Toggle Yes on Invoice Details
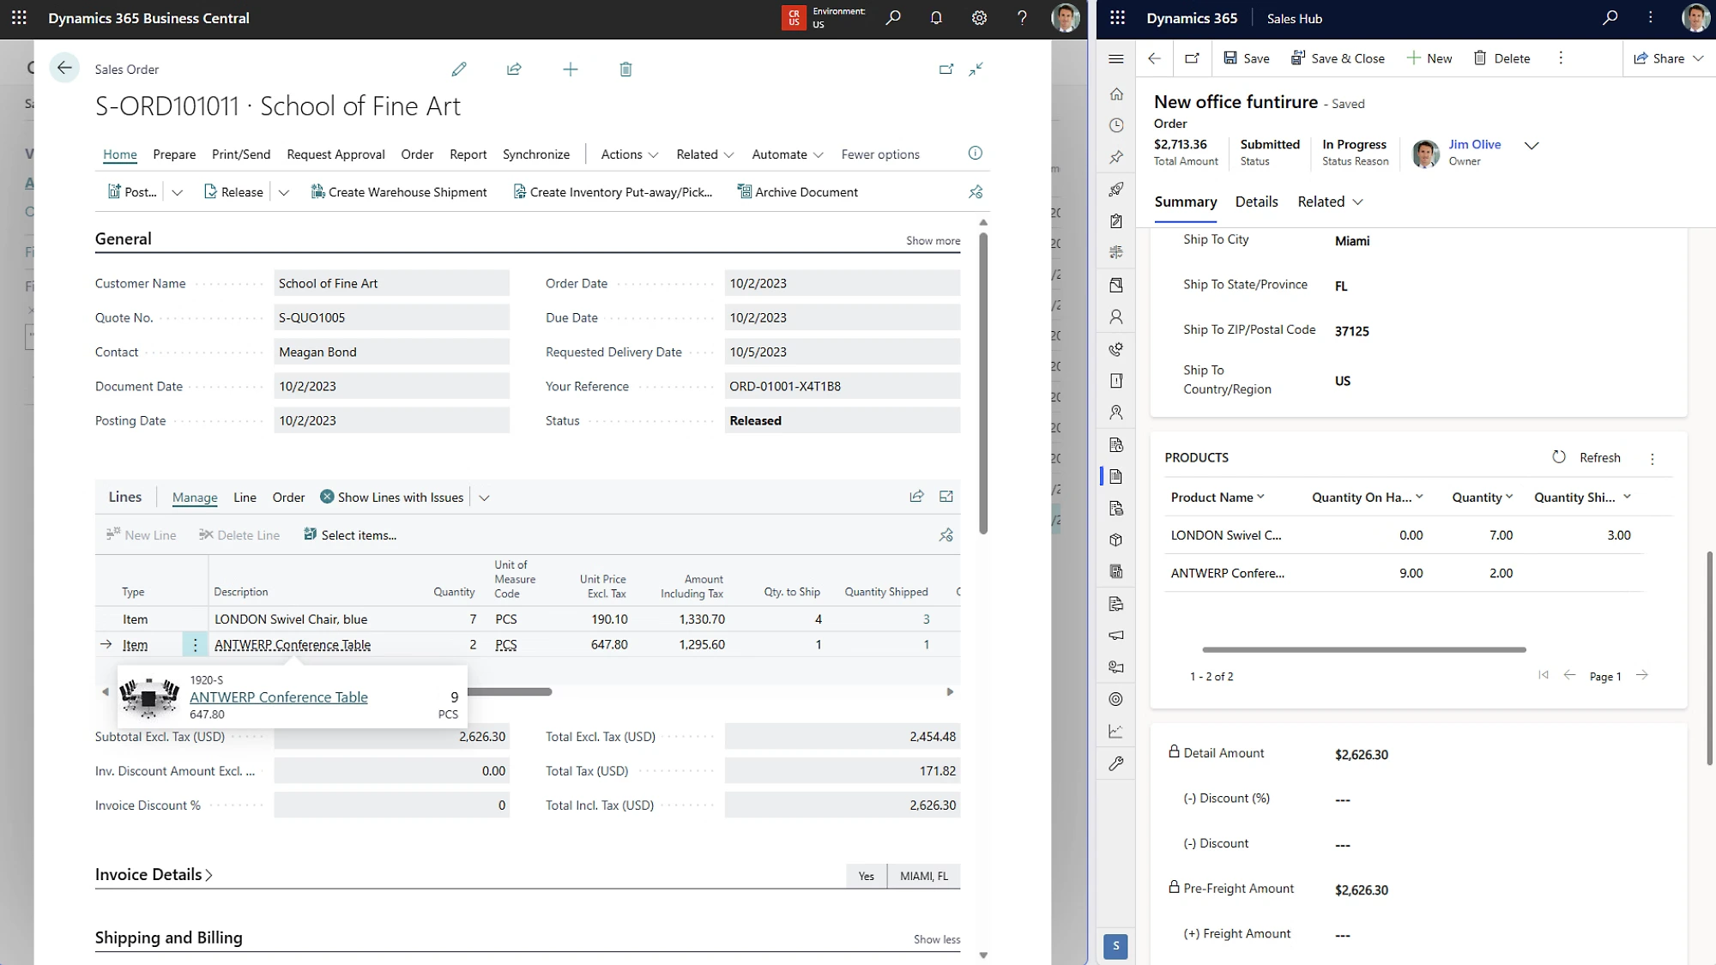This screenshot has width=1716, height=965. tap(866, 875)
